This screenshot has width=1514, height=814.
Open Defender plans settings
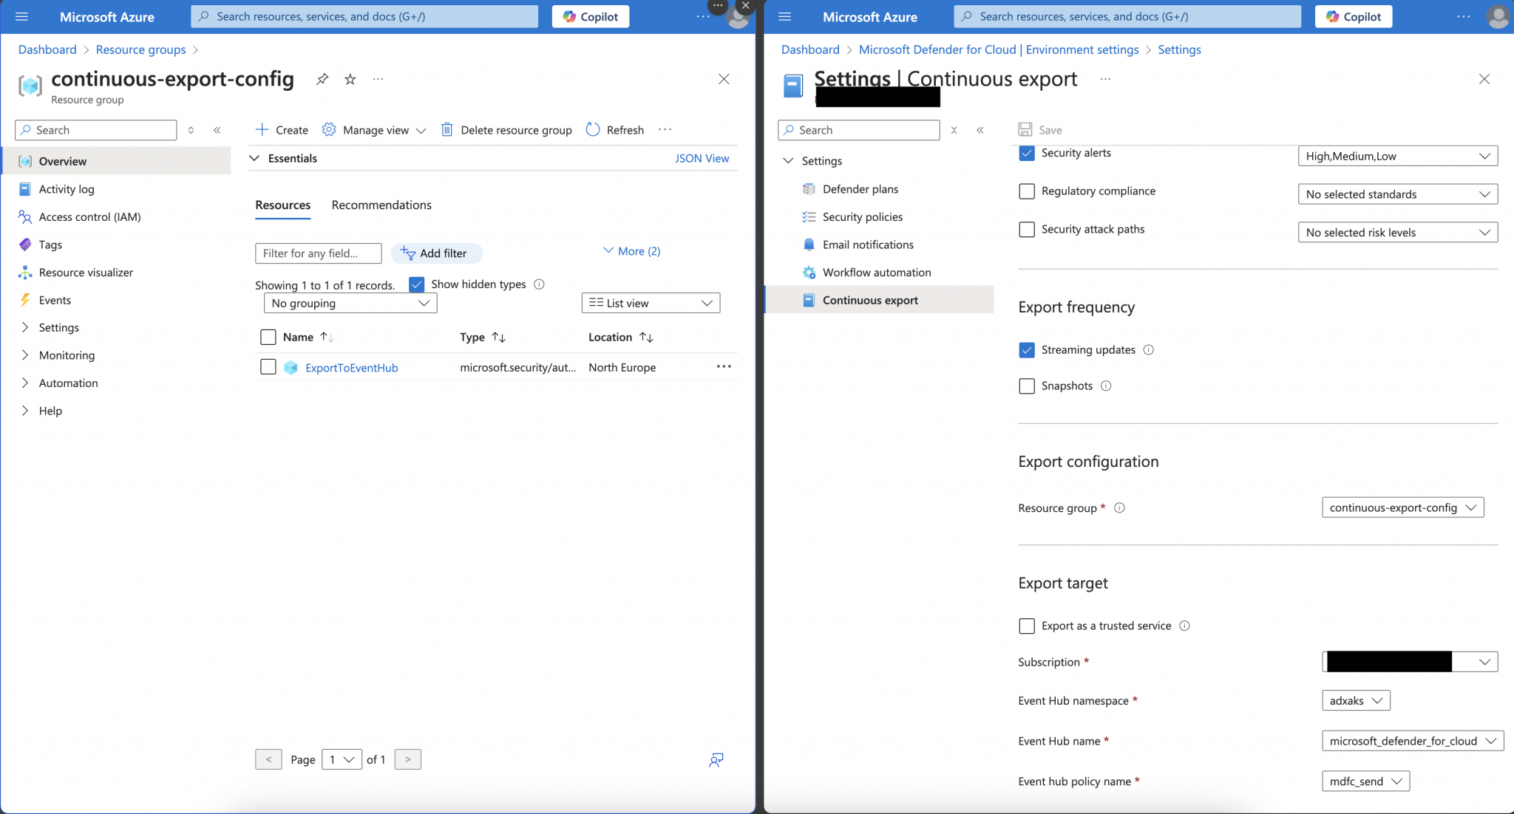click(860, 188)
